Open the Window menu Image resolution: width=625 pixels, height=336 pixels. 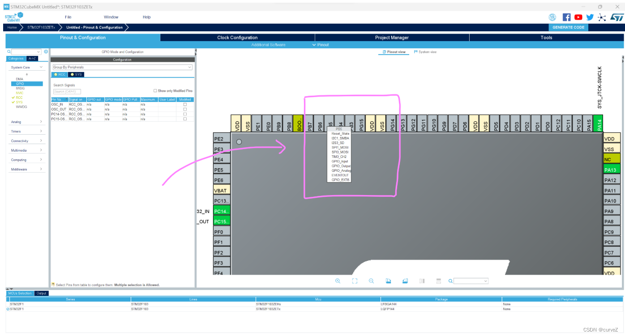point(111,17)
